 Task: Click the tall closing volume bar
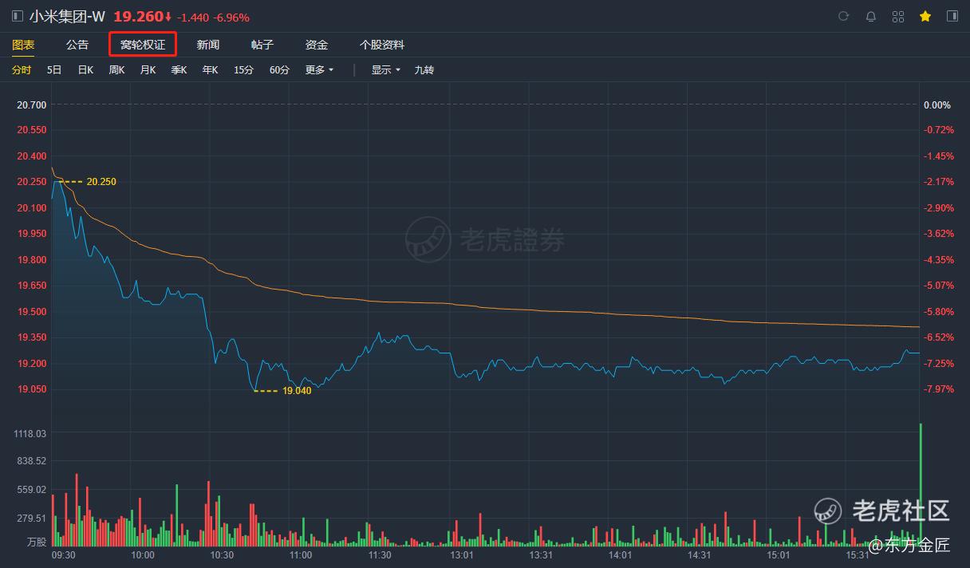pos(921,484)
